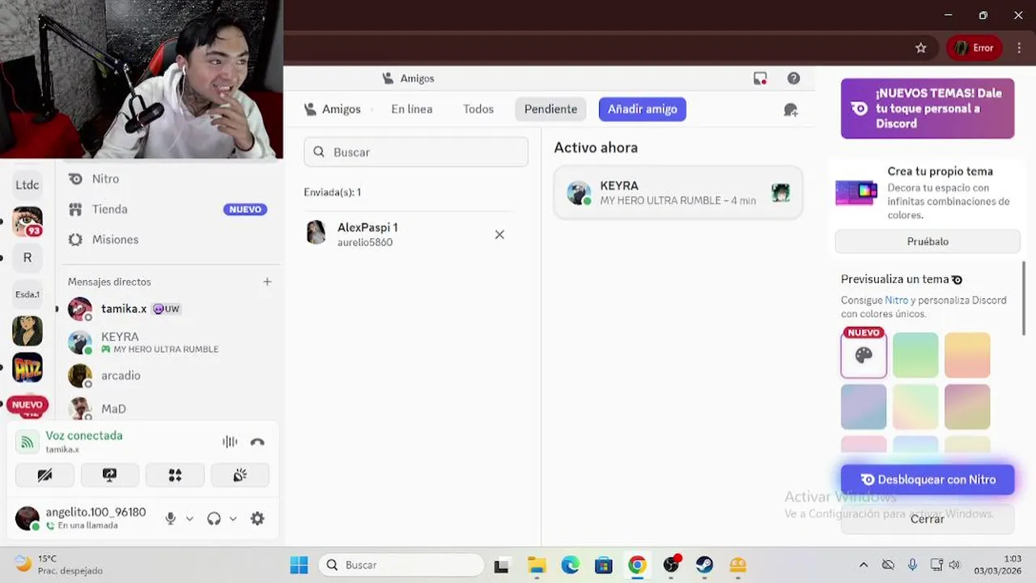Switch to En línea tab
Image resolution: width=1036 pixels, height=583 pixels.
[x=412, y=109]
